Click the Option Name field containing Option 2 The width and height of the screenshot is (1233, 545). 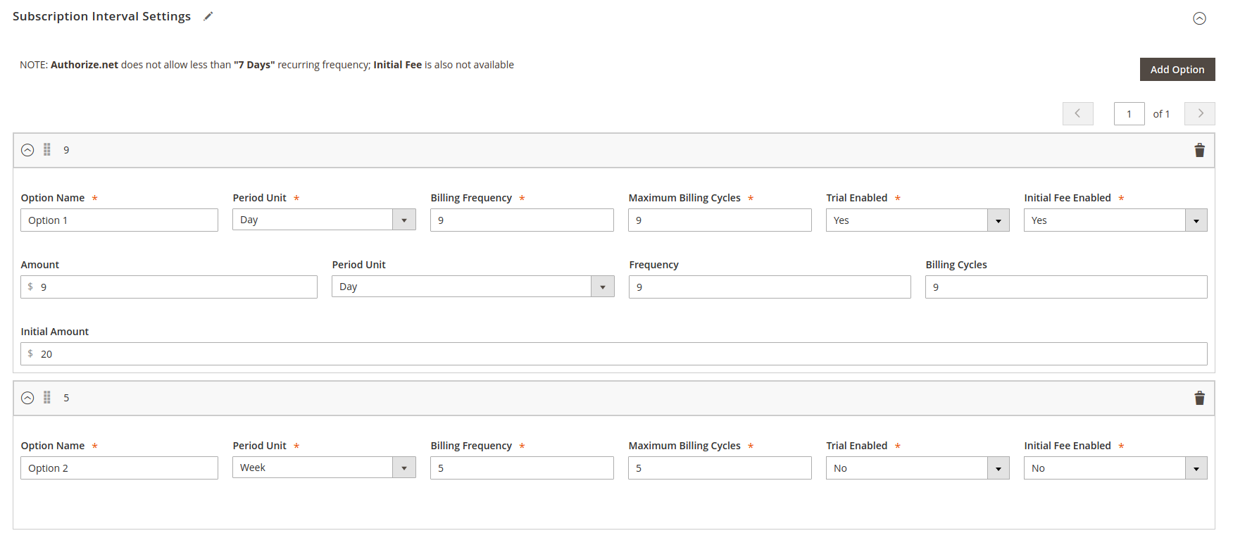(x=120, y=468)
